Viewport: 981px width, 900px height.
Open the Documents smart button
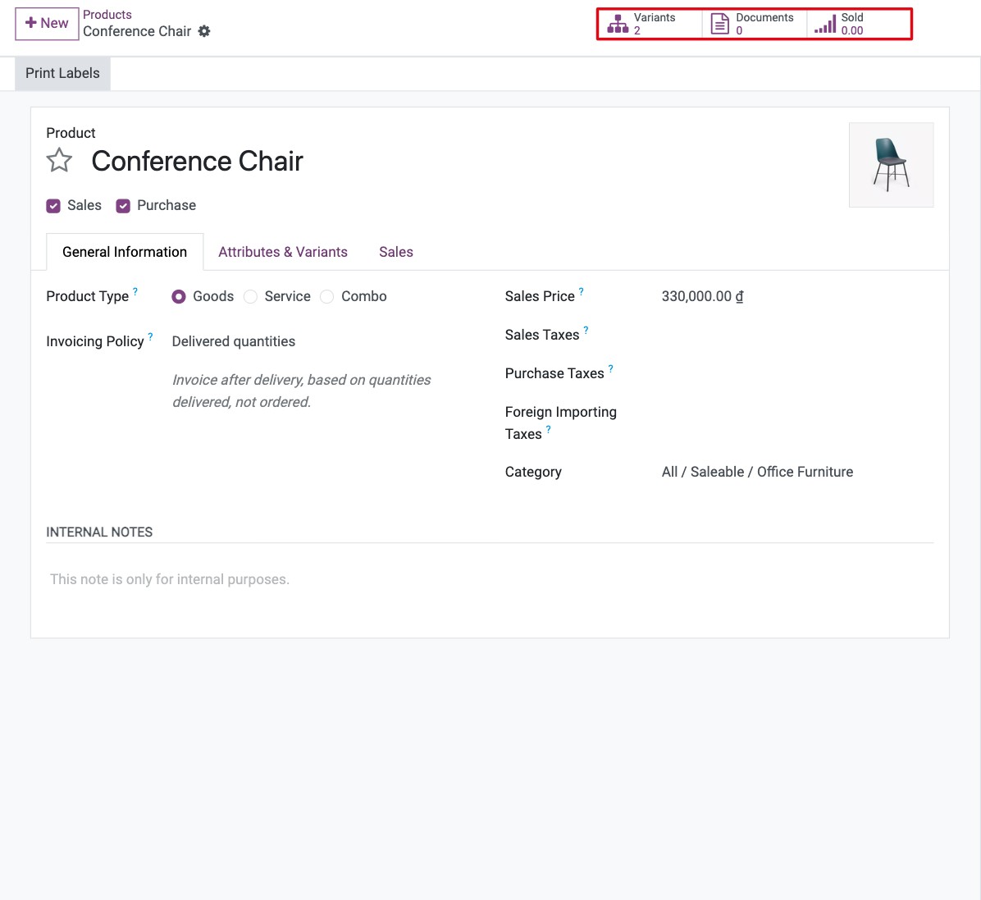coord(754,24)
